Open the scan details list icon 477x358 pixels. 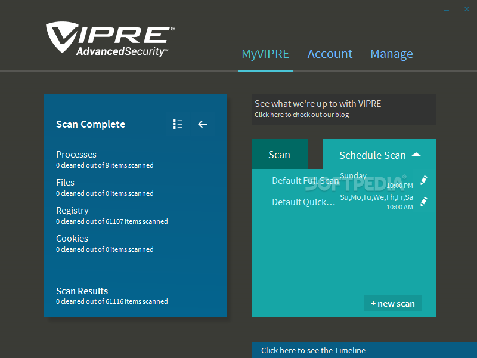[x=178, y=124]
